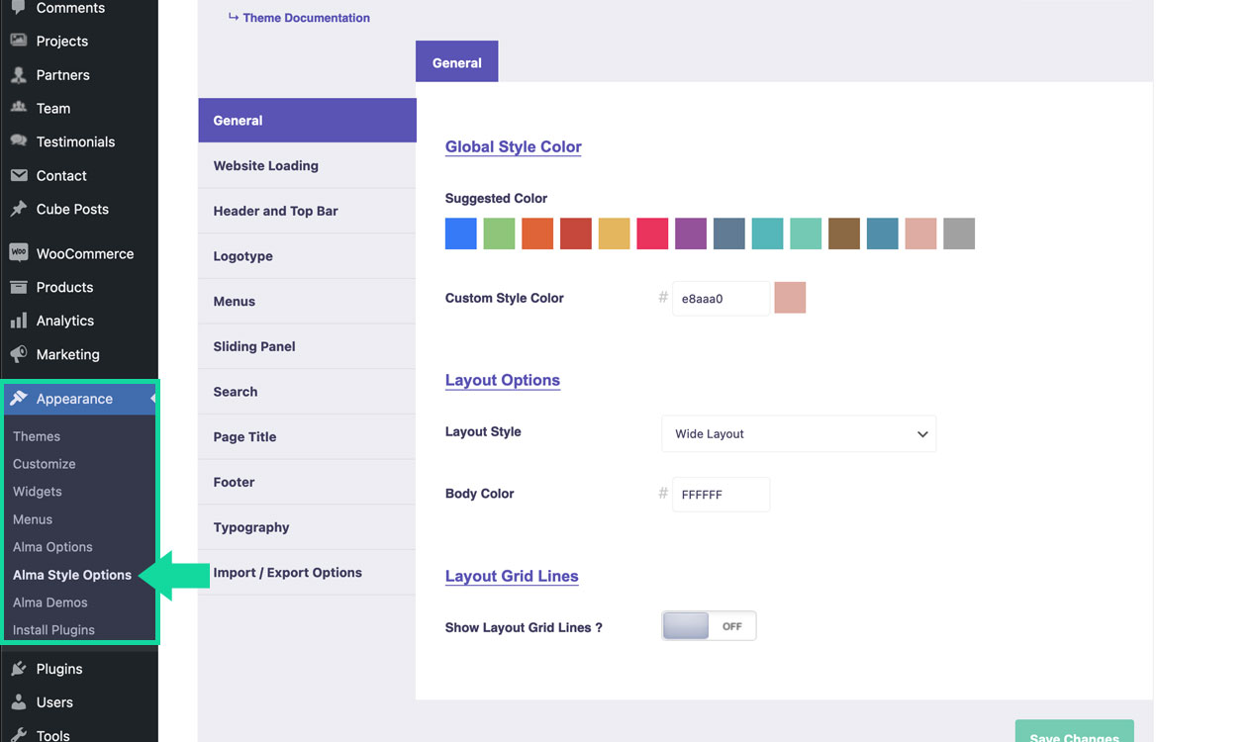Screen dimensions: 1252x742
Task: Open the custom style color preview swatch
Action: [x=790, y=298]
